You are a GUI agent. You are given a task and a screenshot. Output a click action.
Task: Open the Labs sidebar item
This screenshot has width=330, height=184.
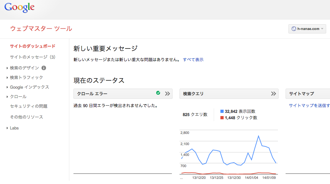click(14, 128)
